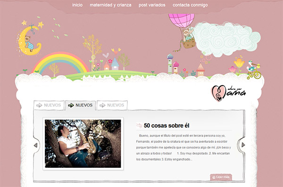Click the right carousel arrow
The width and height of the screenshot is (283, 187).
click(x=243, y=145)
